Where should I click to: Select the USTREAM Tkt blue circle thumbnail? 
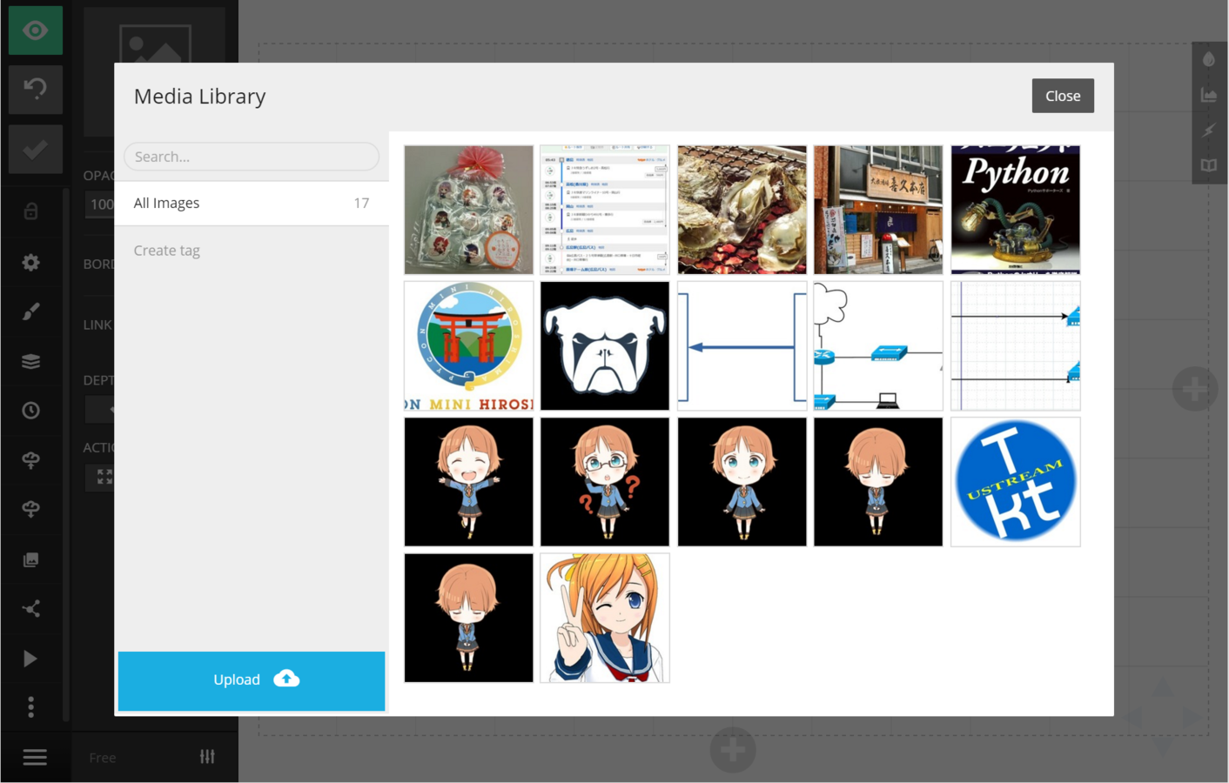[x=1016, y=482]
